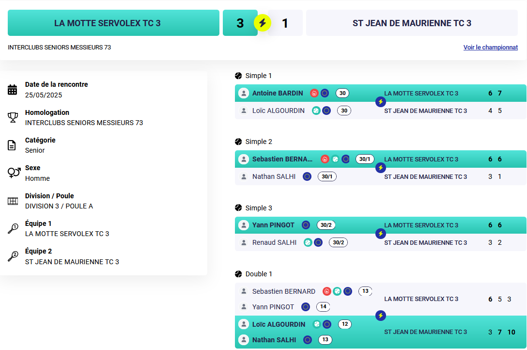
Task: Click the gender icon beside Sexe
Action: (14, 173)
